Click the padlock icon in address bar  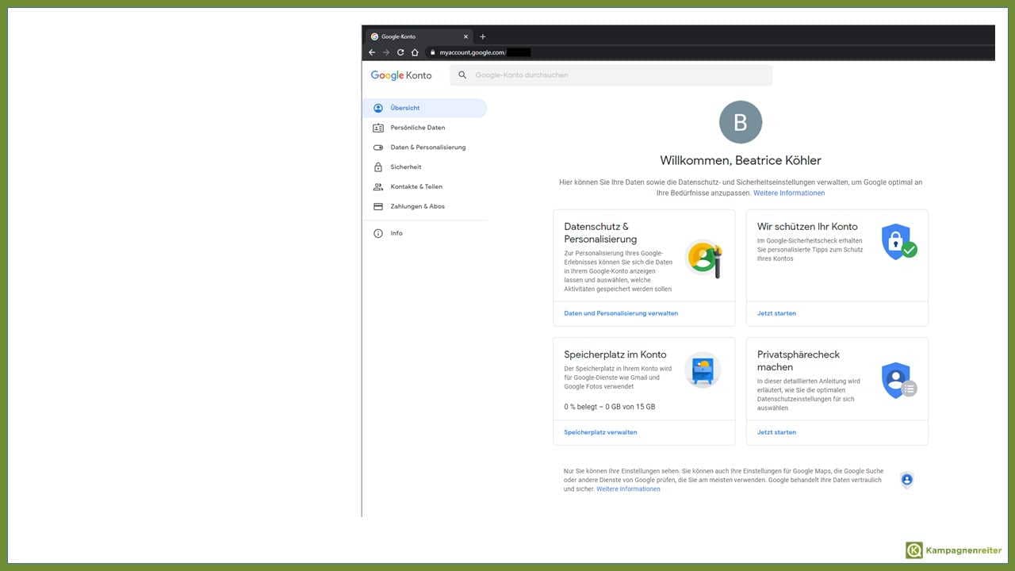433,52
